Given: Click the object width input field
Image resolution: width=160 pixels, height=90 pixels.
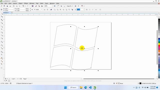Looking at the screenshot, I should point(20,9).
